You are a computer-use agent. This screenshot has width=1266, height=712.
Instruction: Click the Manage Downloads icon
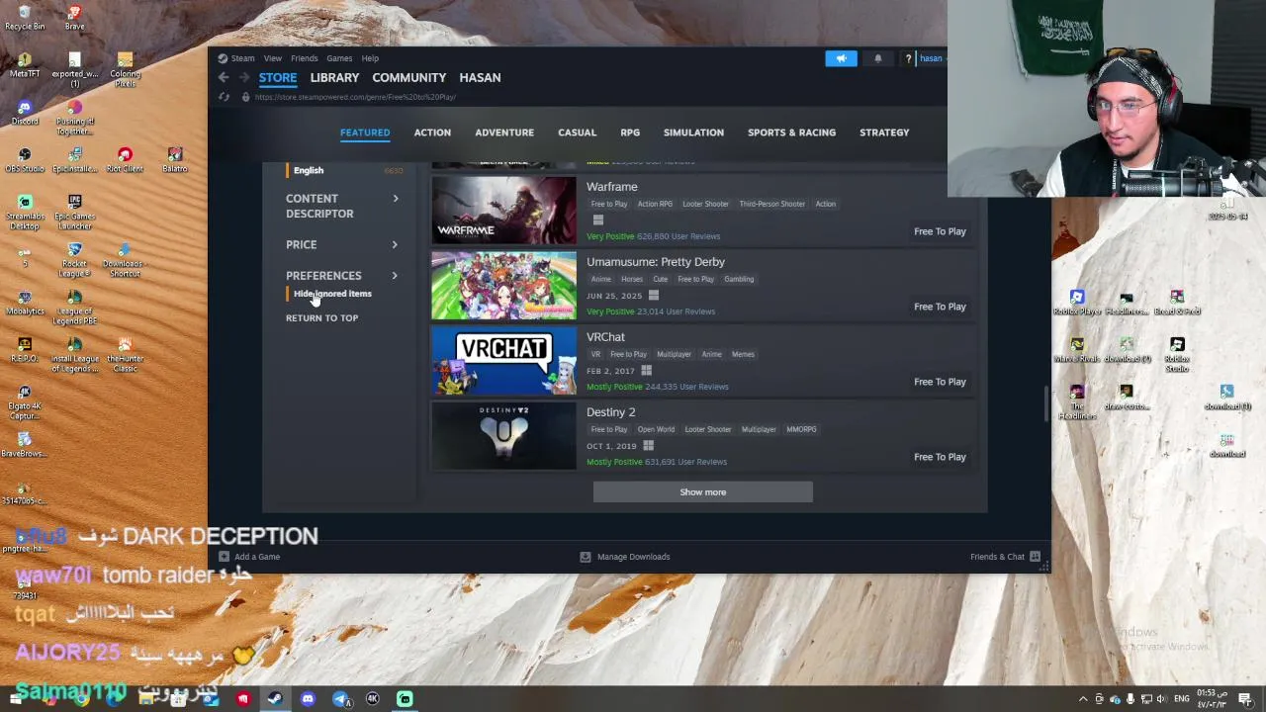585,557
